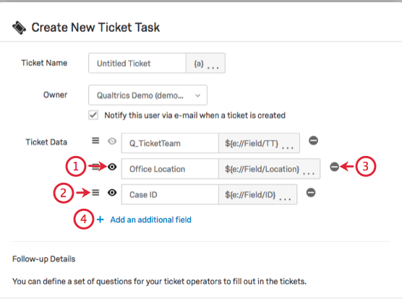402x307 pixels.
Task: Open the Owner dropdown showing Qualtrics Demo
Action: [147, 95]
